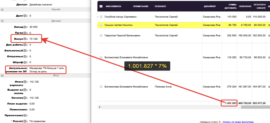Click the horizontal scrollbar left arrow

coord(100,107)
